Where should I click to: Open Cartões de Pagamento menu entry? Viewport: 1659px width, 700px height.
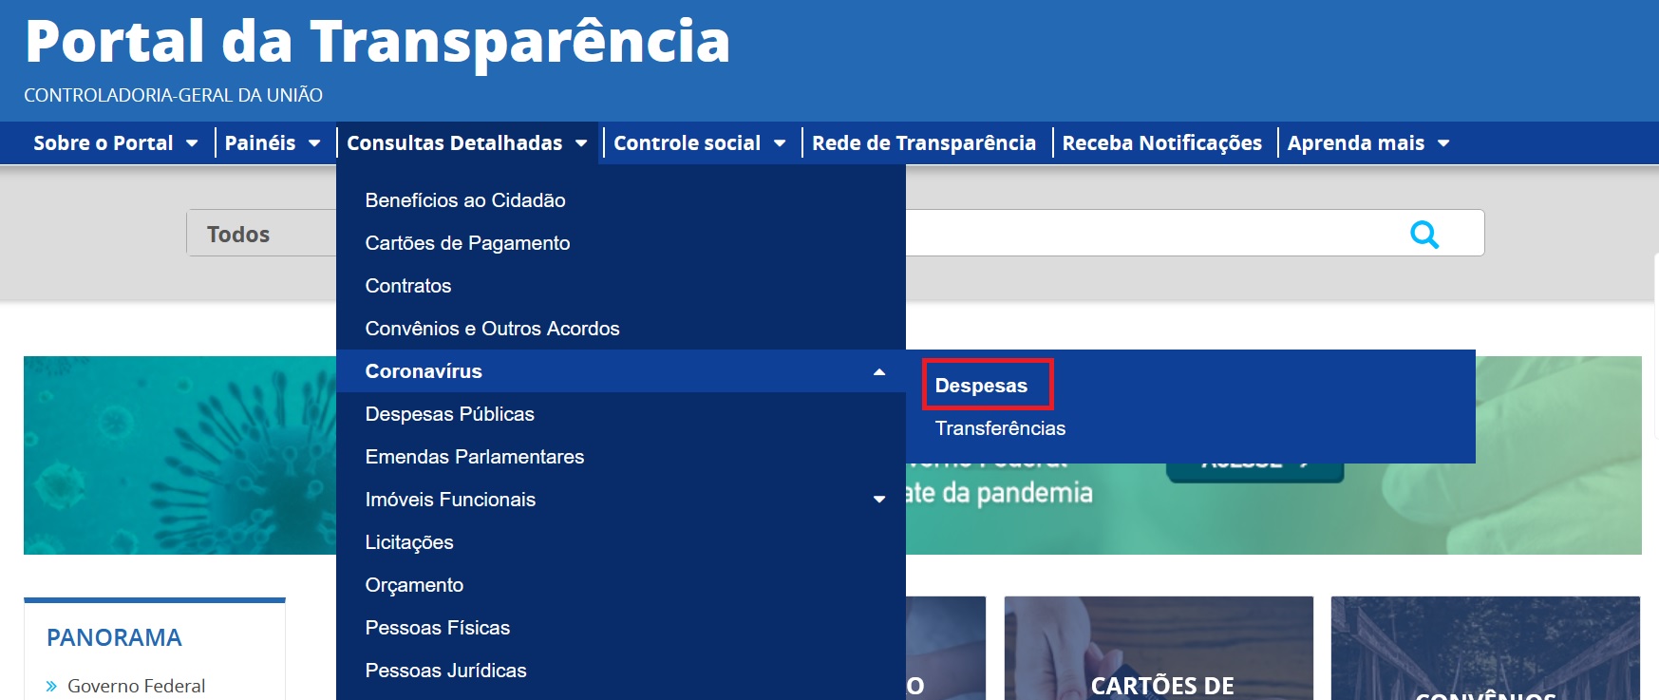[467, 243]
